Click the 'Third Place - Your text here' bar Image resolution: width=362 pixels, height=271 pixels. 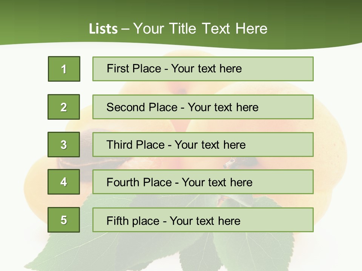tap(203, 145)
